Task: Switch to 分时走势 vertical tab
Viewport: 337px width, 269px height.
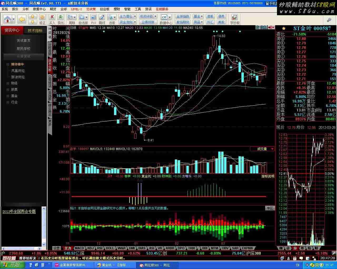Action: [50, 49]
